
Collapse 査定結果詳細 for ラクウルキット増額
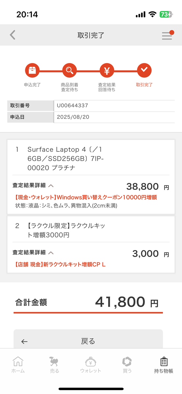pyautogui.click(x=33, y=252)
